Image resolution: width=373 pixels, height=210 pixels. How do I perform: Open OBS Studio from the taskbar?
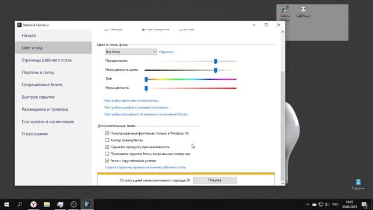tap(74, 204)
